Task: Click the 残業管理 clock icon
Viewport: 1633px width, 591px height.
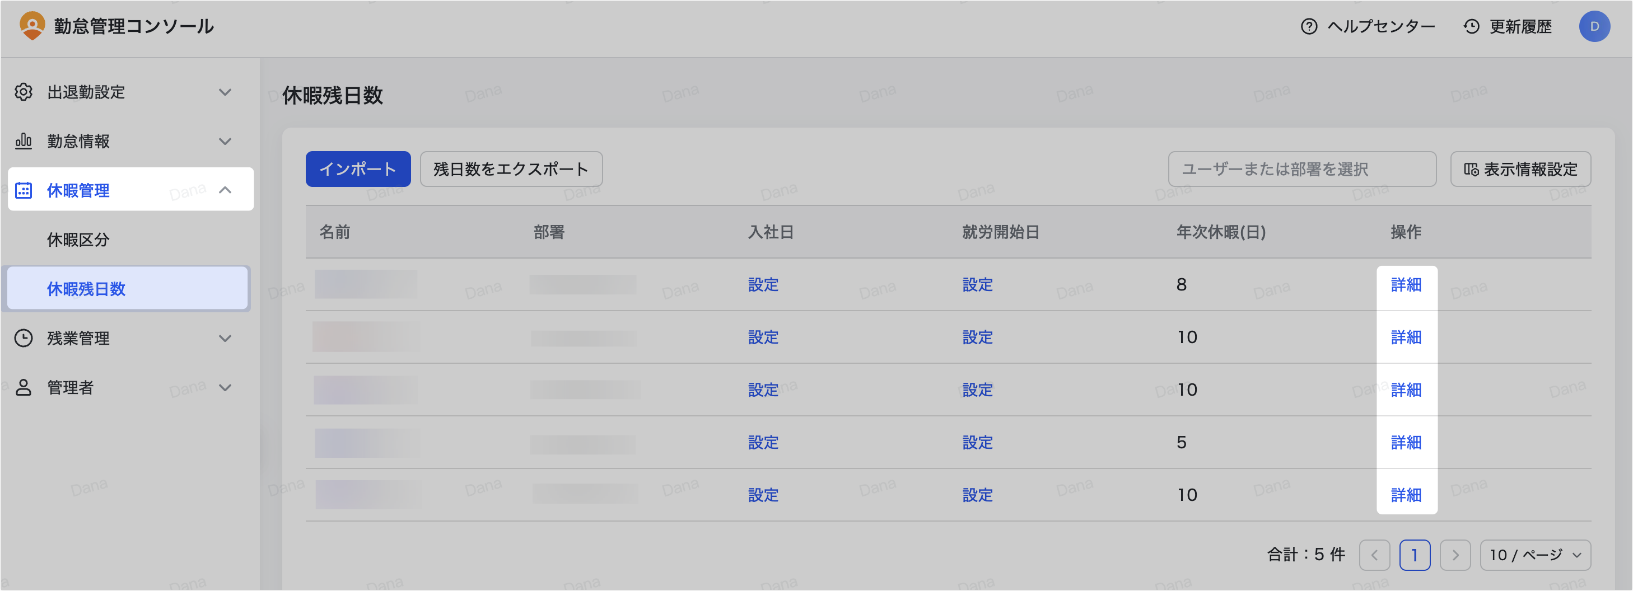Action: click(x=24, y=338)
